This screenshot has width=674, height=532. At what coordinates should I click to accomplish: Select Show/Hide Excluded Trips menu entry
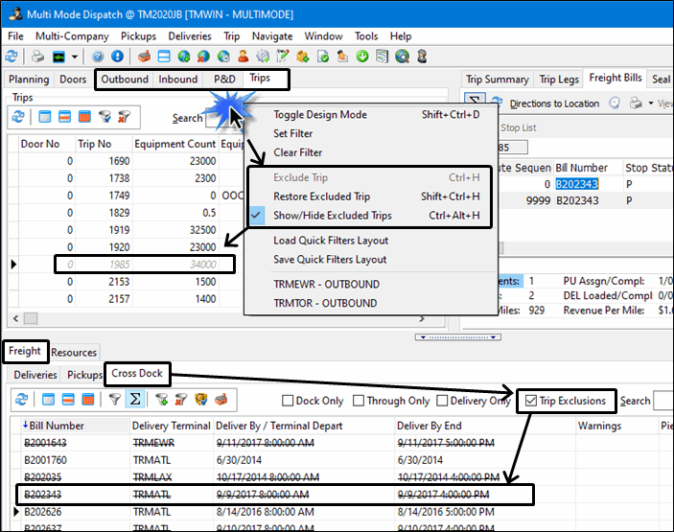[332, 216]
